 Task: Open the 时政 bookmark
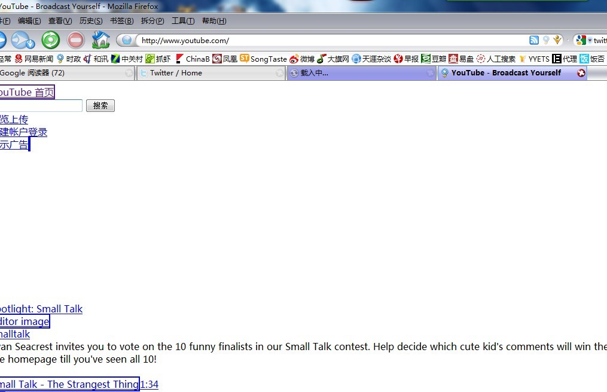coord(69,59)
